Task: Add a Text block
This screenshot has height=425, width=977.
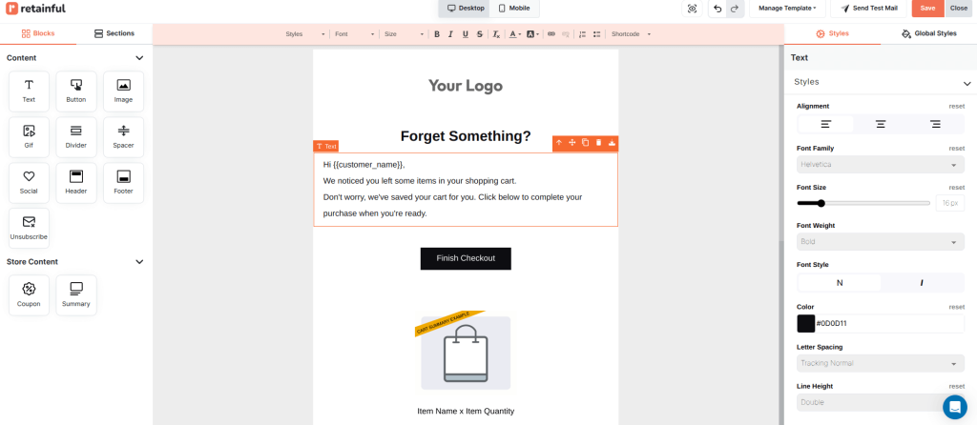Action: (29, 91)
